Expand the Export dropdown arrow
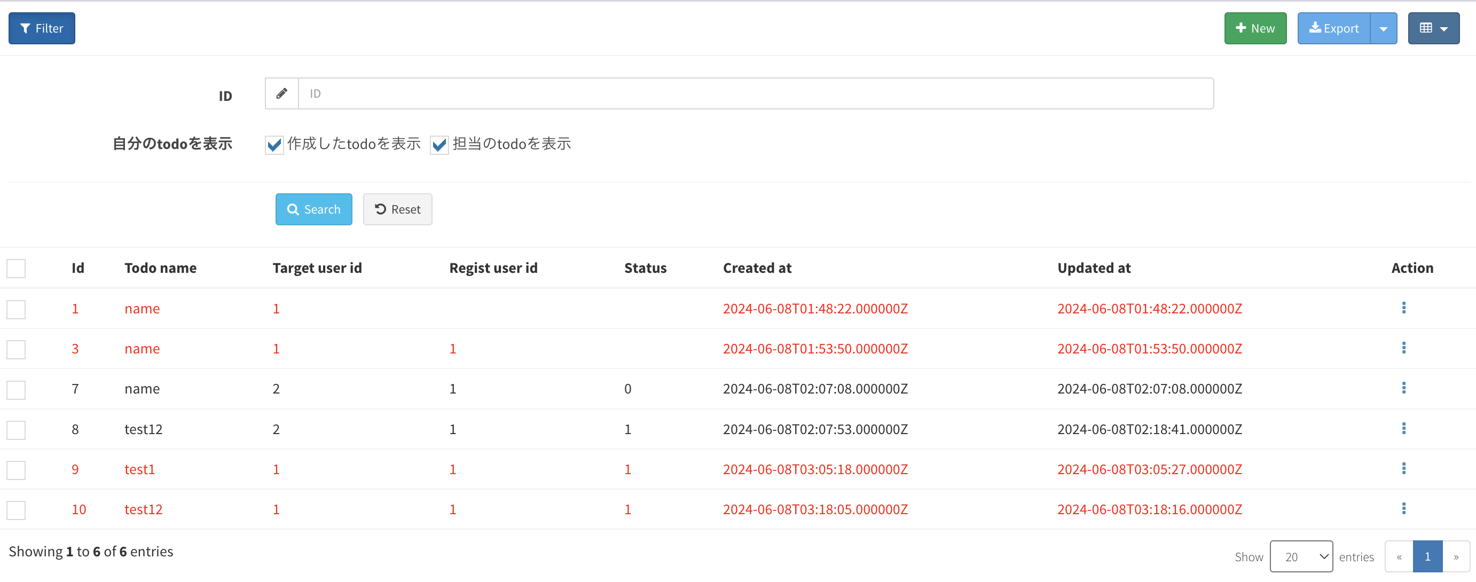1476x582 pixels. pos(1383,28)
